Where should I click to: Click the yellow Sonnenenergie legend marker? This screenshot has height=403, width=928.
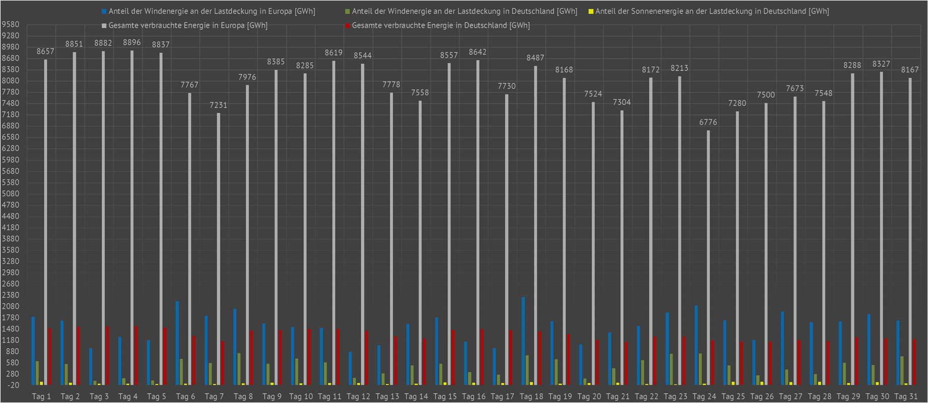pos(591,11)
